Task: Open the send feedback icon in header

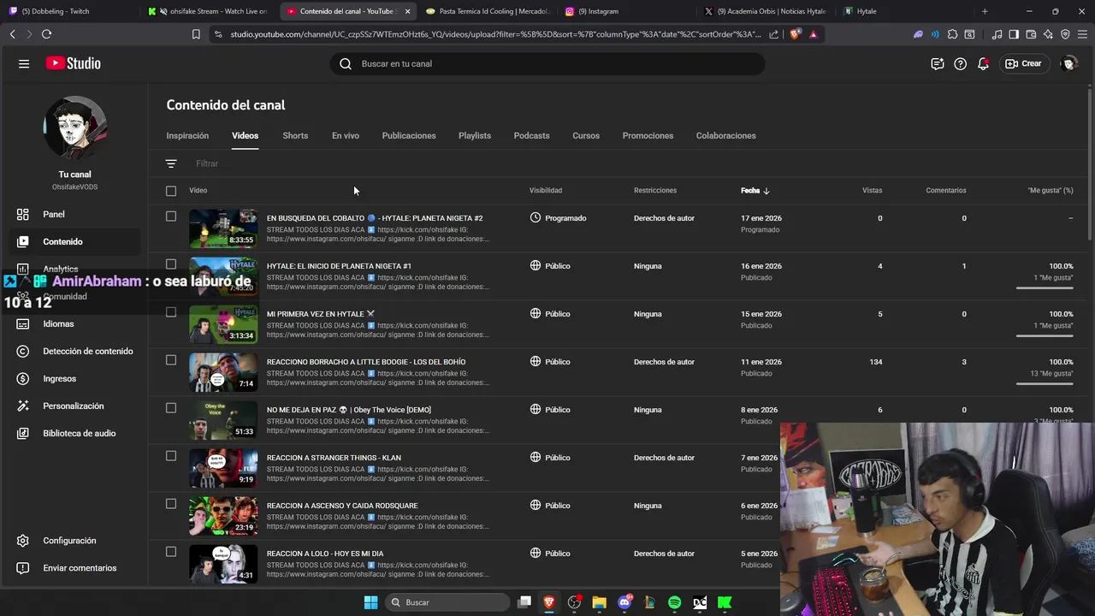Action: tap(938, 63)
